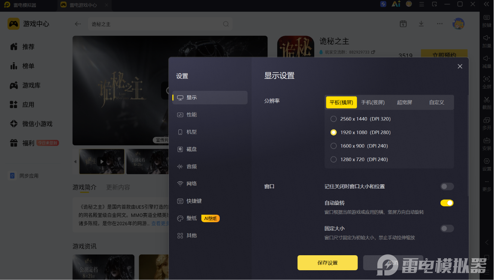494x280 pixels.
Task: Go back with the left arrow icon
Action: (78, 24)
